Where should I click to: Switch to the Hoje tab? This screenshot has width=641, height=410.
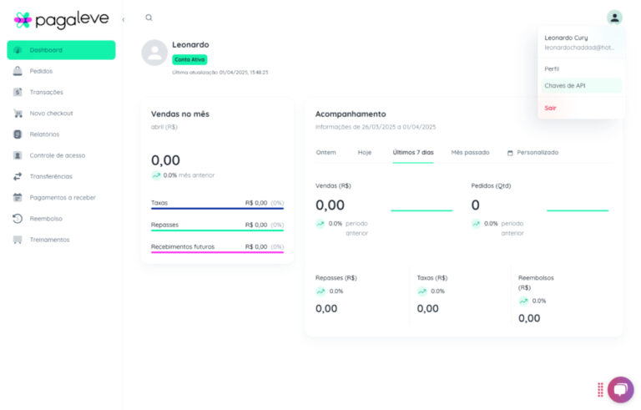(365, 153)
